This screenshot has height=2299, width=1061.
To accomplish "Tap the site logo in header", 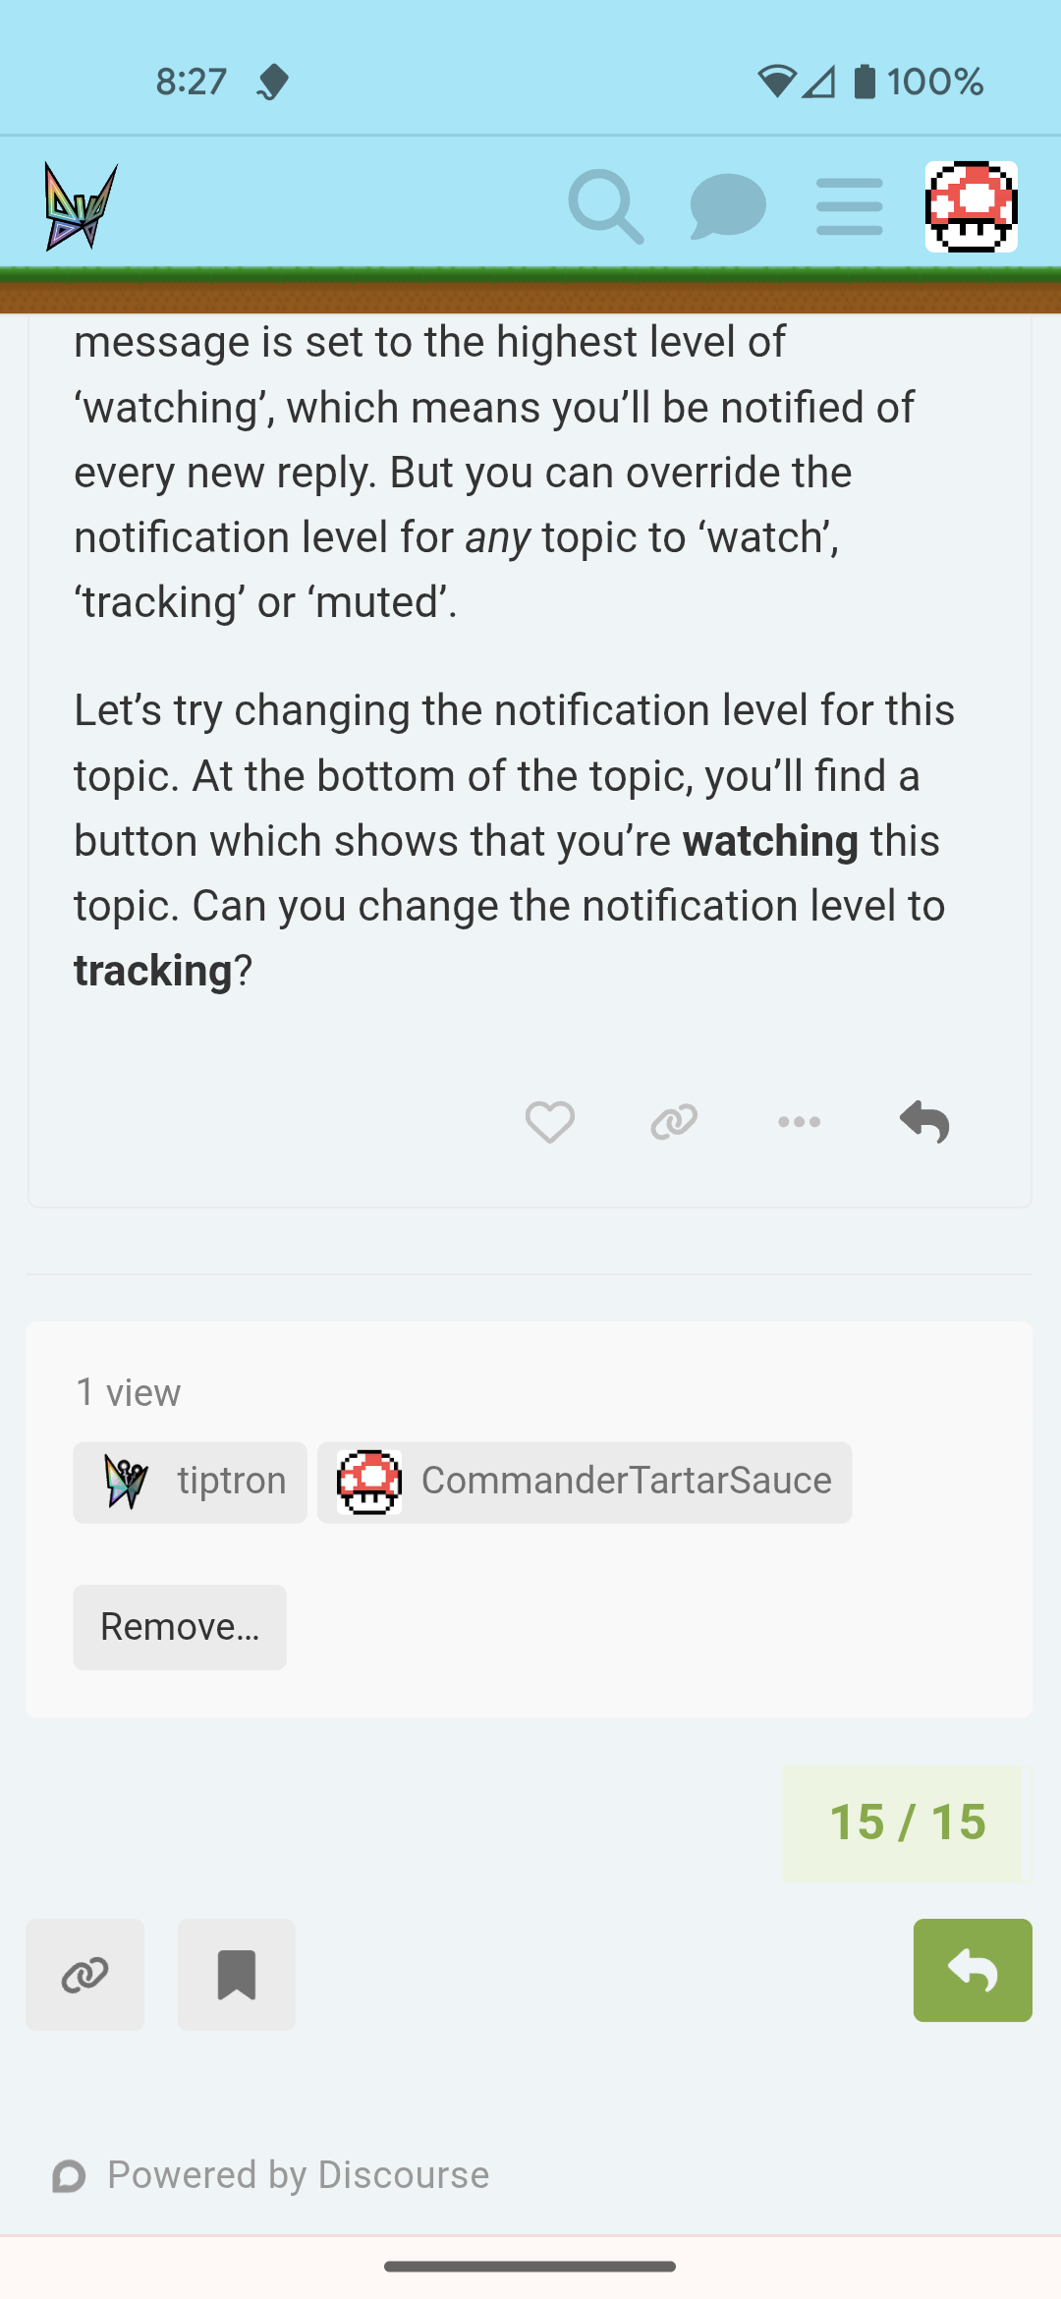I will point(81,206).
